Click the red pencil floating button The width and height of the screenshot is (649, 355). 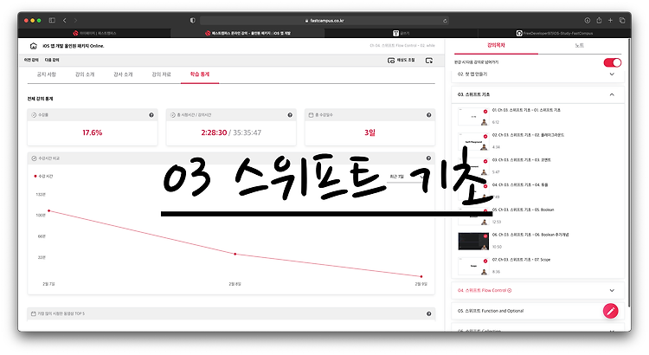point(611,311)
